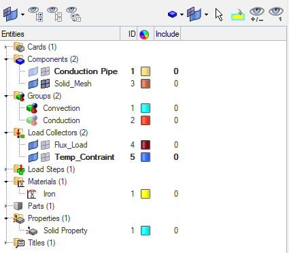
Task: Click the eye icon with checked list (show all)
Action: pyautogui.click(x=36, y=14)
